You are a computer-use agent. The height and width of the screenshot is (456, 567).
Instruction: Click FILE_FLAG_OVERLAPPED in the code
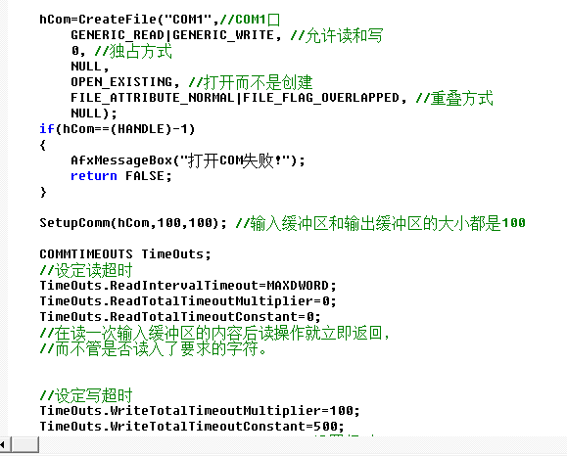coord(321,98)
